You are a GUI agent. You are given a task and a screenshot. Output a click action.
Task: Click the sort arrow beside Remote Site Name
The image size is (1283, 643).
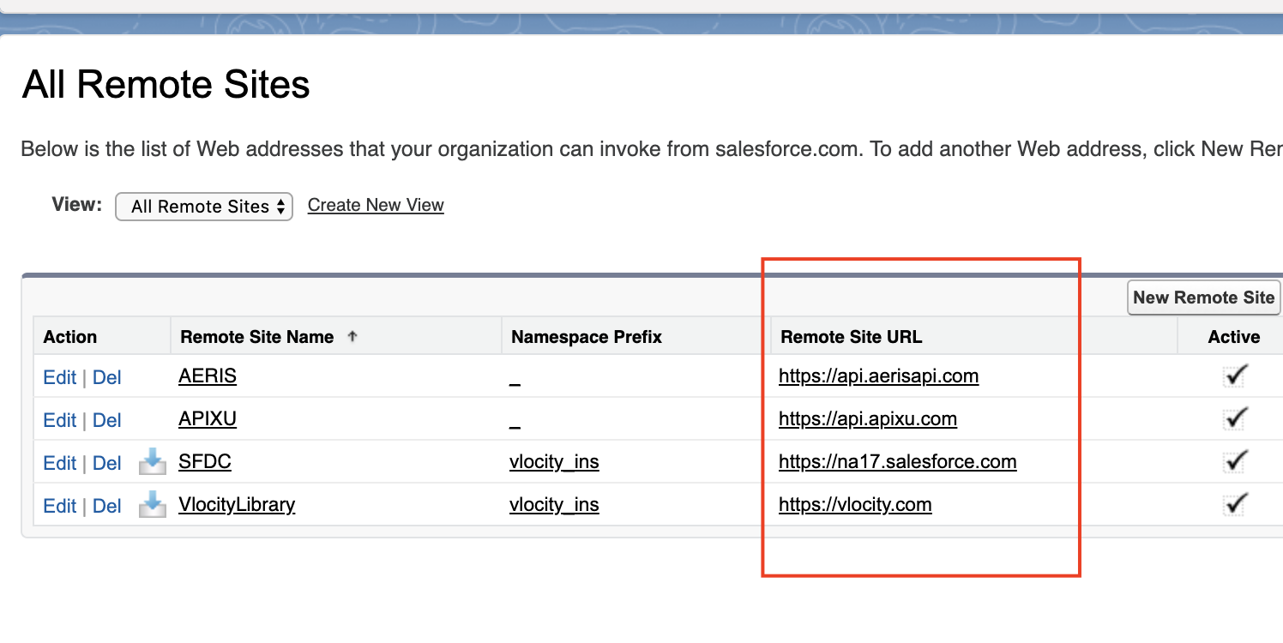coord(352,337)
